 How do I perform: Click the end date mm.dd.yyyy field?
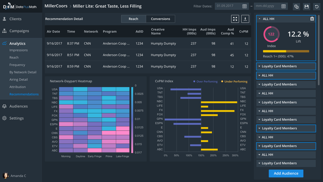click(267, 6)
